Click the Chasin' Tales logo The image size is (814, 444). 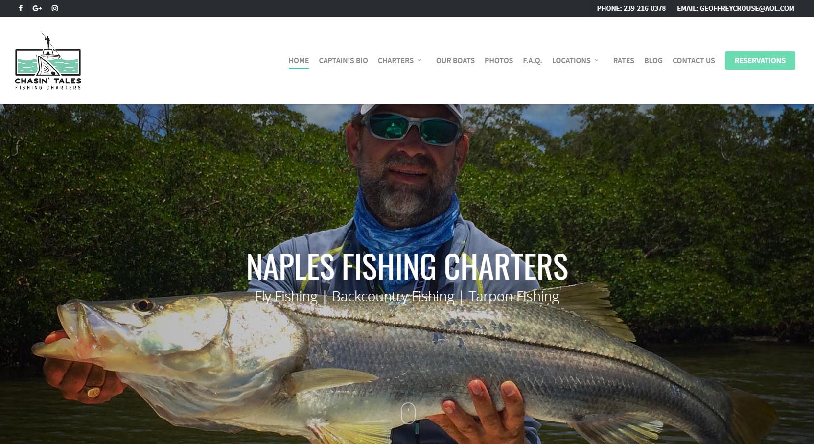[x=48, y=60]
